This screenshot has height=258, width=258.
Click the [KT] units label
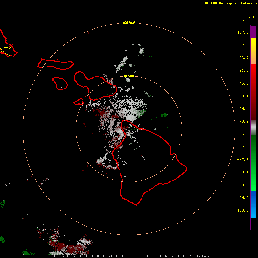point(245,20)
